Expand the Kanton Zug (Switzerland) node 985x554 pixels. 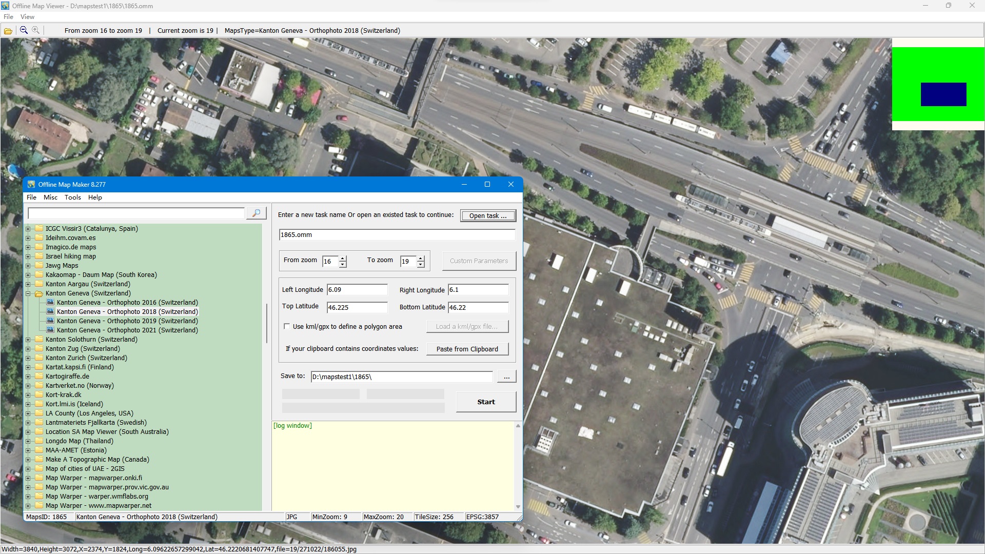tap(28, 349)
